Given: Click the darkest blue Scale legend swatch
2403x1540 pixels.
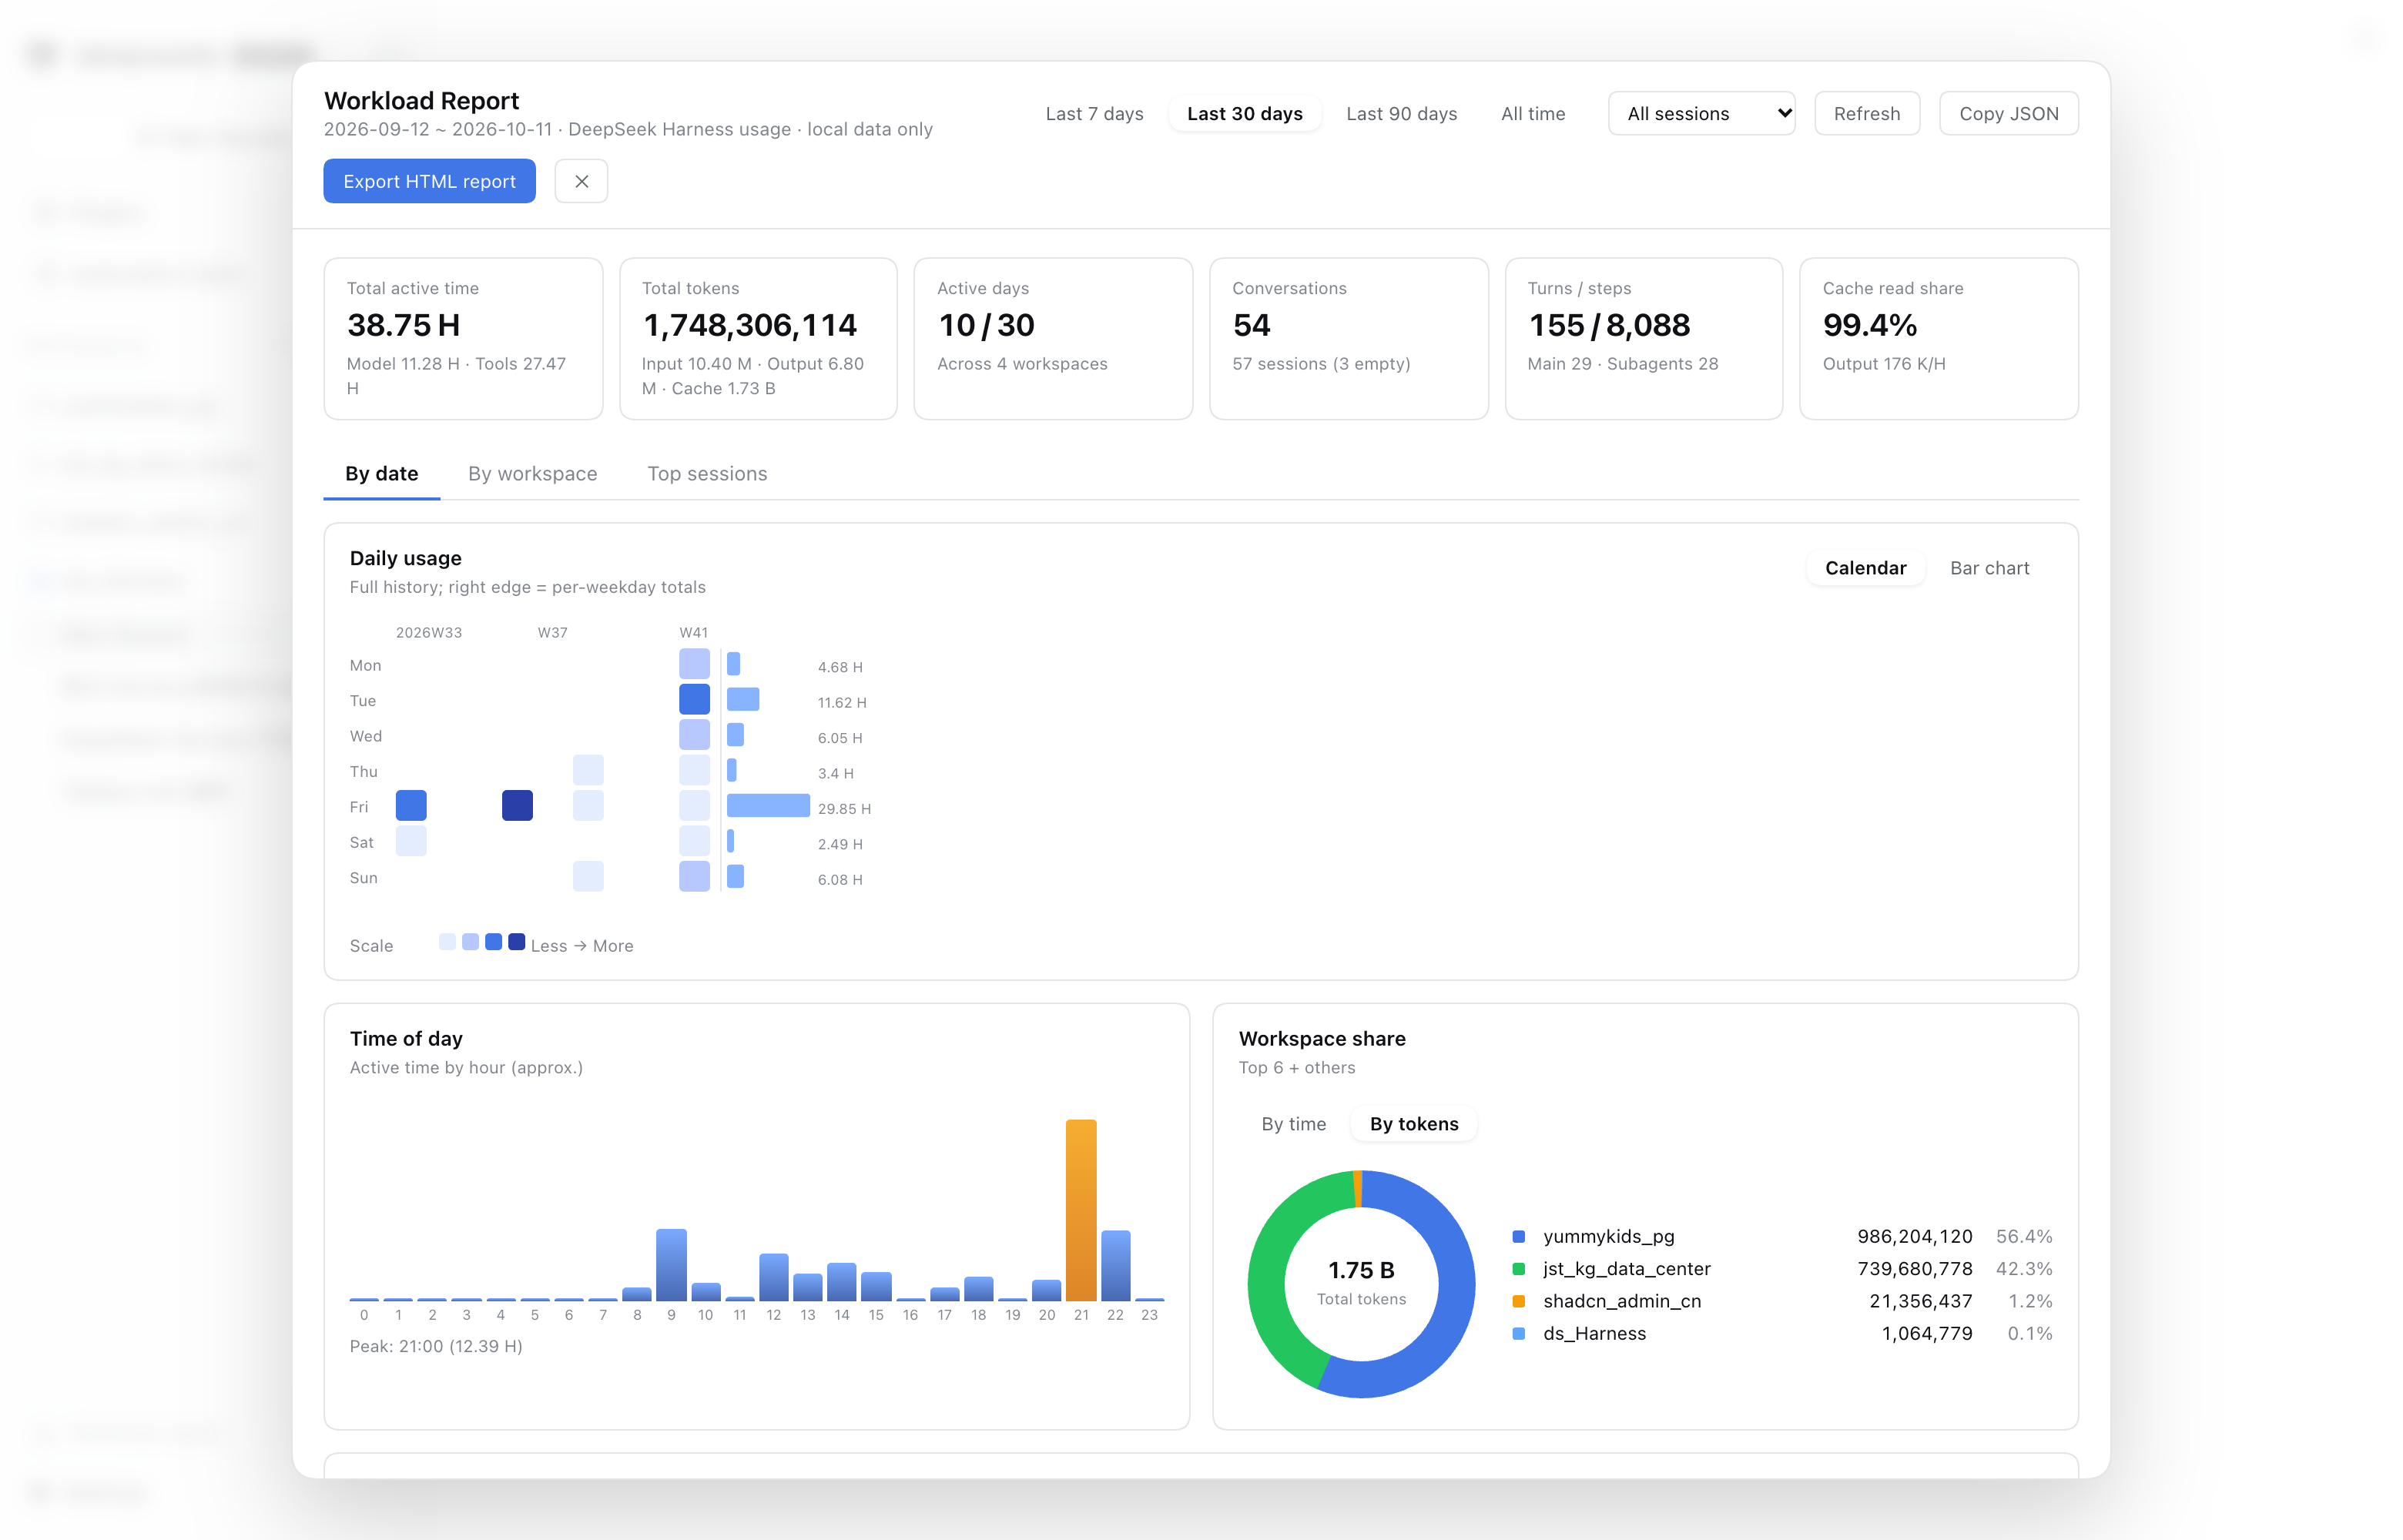Looking at the screenshot, I should [x=516, y=942].
